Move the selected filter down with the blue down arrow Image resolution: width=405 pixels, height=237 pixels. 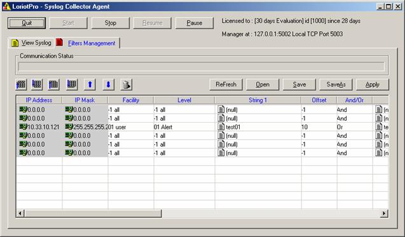(x=108, y=85)
